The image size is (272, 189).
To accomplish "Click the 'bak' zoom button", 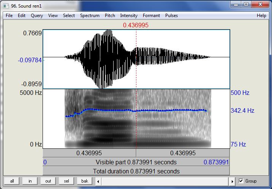I will tap(85, 181).
